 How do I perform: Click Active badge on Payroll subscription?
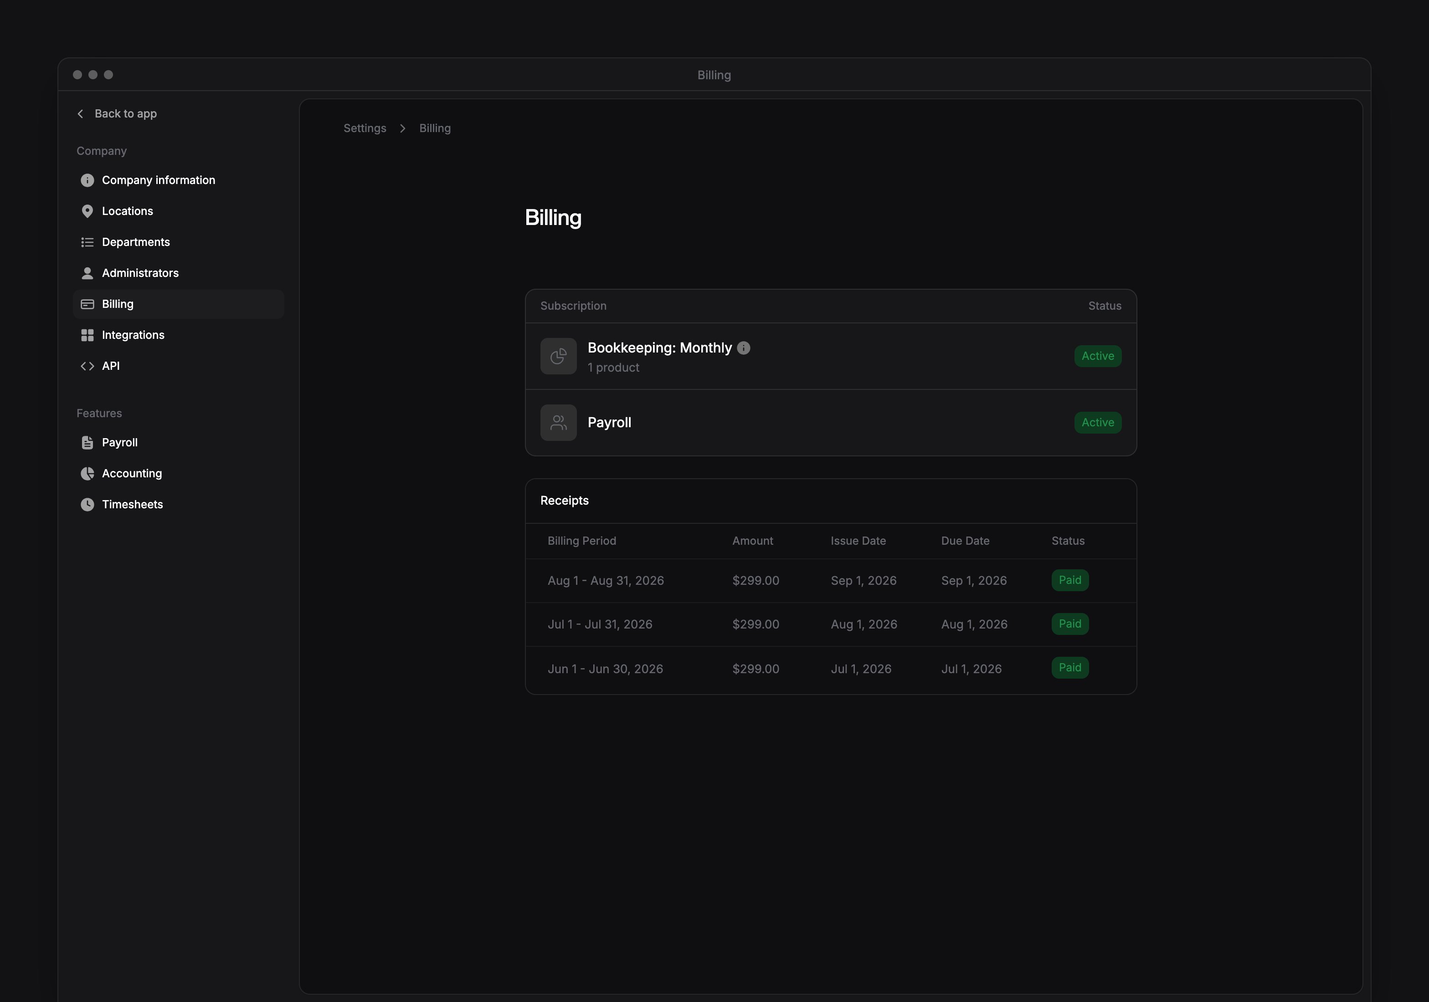(x=1097, y=422)
